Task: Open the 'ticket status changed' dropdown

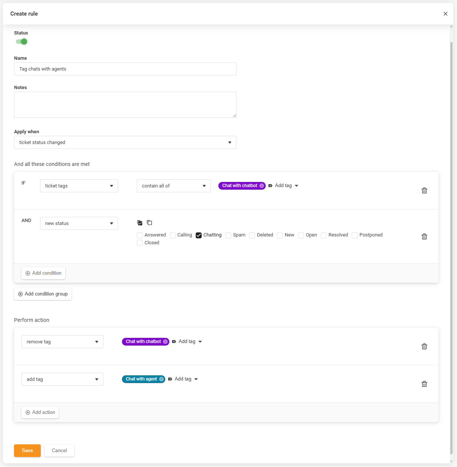Action: tap(125, 143)
